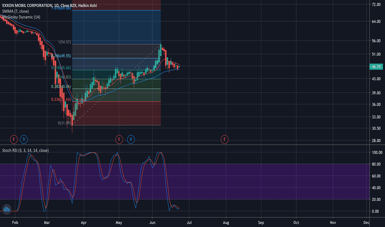Click the Fibonacci 0.786(49.55) level label
The height and width of the screenshot is (227, 385).
(61, 56)
